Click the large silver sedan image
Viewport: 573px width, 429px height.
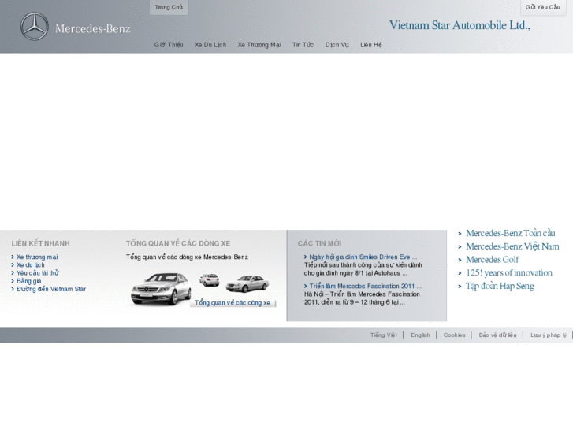click(x=161, y=289)
